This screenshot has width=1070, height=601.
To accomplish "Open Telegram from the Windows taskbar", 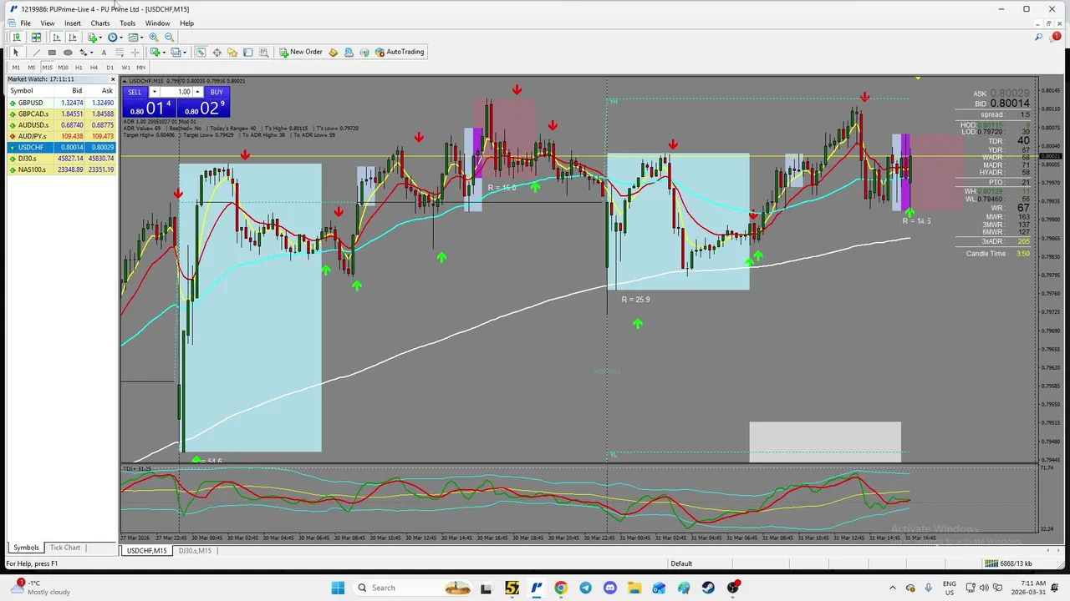I will pyautogui.click(x=585, y=588).
